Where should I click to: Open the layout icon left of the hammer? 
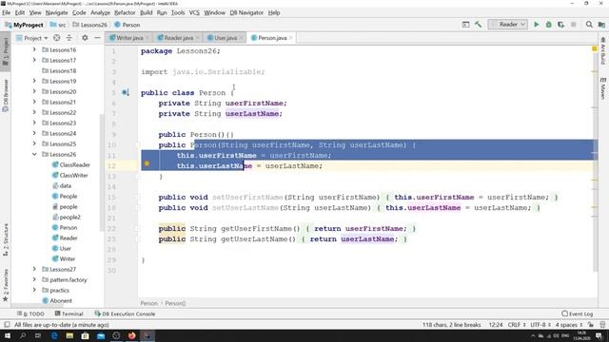tap(465, 25)
